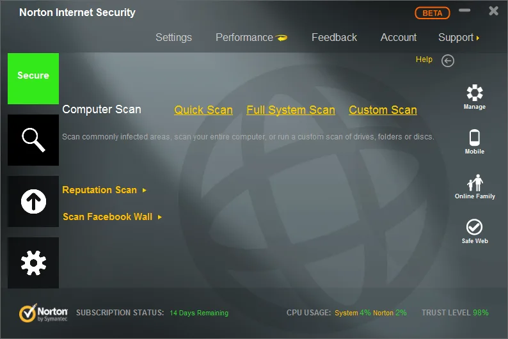Click the upward arrow update tile
The width and height of the screenshot is (508, 339).
[x=33, y=201]
